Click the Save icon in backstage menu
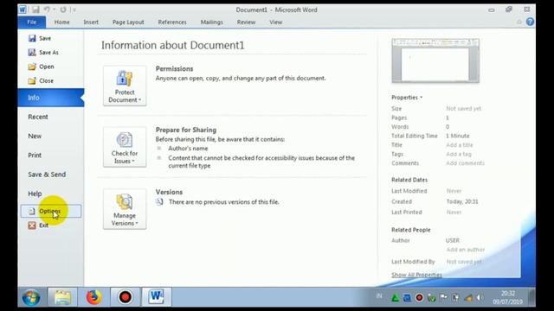 tap(32, 38)
